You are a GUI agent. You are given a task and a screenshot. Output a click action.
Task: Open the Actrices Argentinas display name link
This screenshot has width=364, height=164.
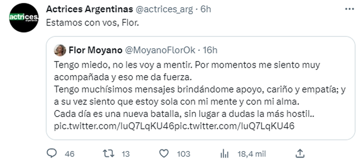pyautogui.click(x=89, y=9)
